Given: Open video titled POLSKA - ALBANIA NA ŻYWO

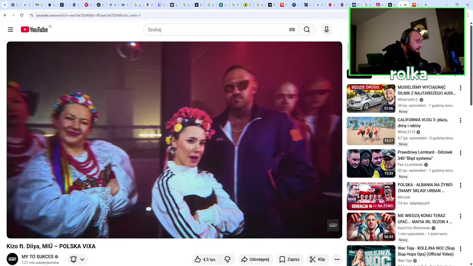Looking at the screenshot, I should coord(425,188).
